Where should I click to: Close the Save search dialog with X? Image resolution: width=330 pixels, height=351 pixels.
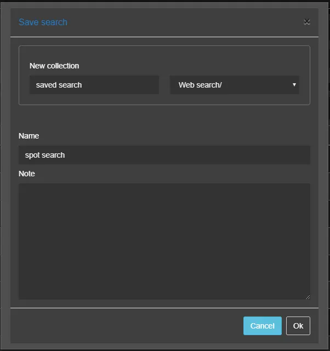(x=307, y=22)
